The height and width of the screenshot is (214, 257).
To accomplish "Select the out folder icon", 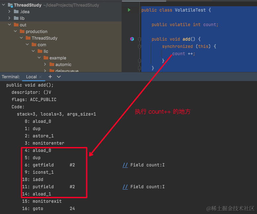I will [x=16, y=25].
